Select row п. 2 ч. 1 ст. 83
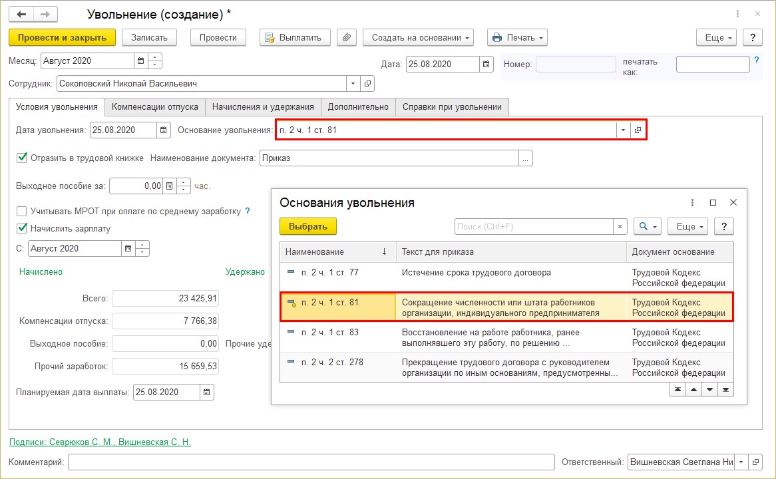The width and height of the screenshot is (776, 479). (506, 337)
